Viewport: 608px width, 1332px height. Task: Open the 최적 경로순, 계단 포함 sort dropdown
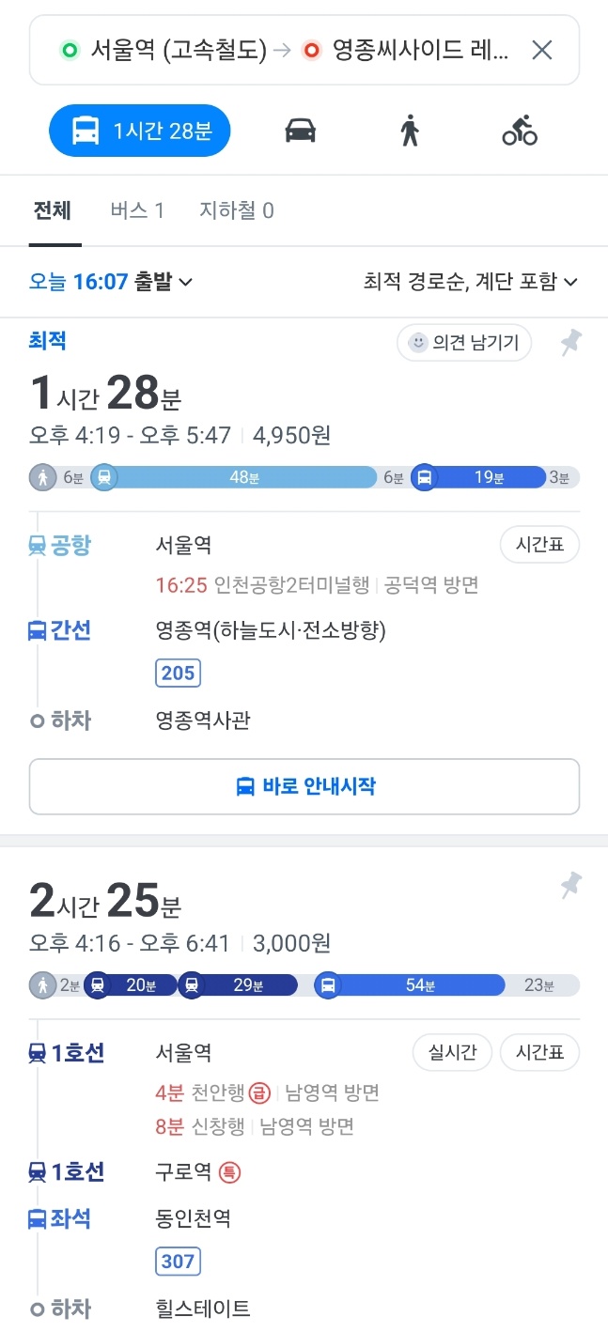pos(470,281)
